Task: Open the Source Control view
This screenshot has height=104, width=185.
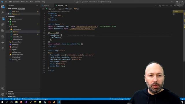Action: pos(3,18)
